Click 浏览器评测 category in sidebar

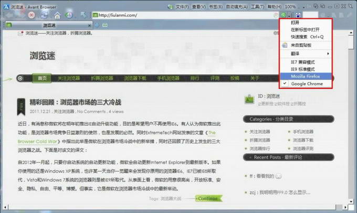(x=303, y=148)
